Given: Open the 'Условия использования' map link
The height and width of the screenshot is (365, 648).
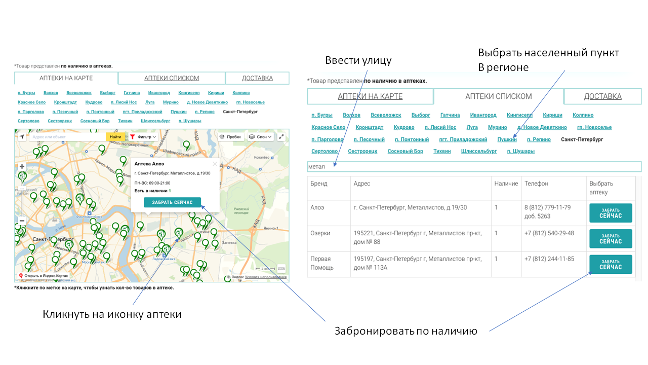Looking at the screenshot, I should (x=266, y=277).
